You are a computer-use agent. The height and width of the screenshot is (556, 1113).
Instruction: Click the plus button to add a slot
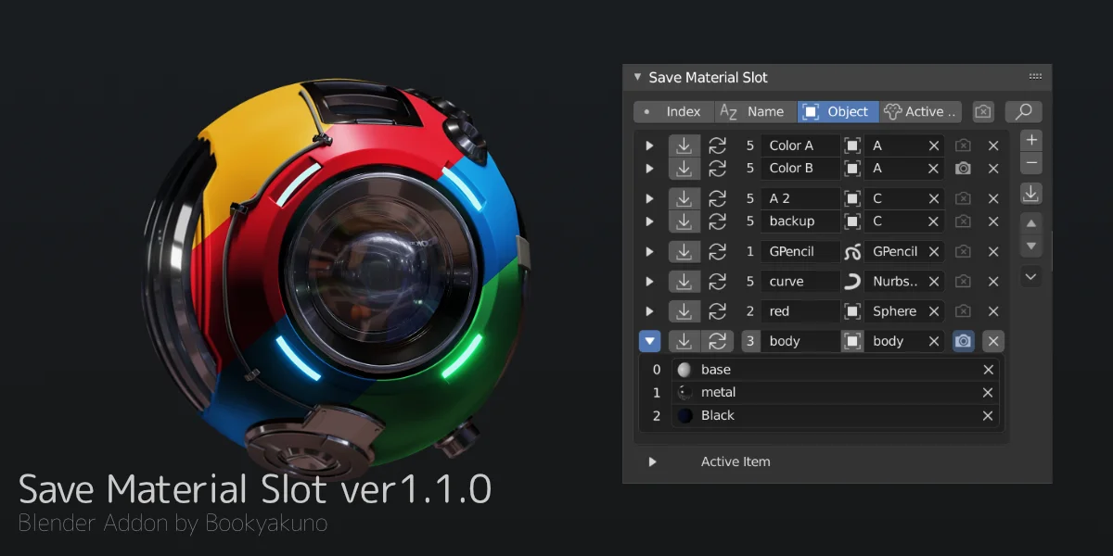(1031, 139)
